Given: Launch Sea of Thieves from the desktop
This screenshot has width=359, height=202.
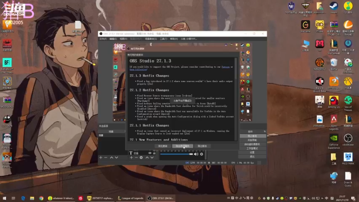Looking at the screenshot, I should (348, 103).
